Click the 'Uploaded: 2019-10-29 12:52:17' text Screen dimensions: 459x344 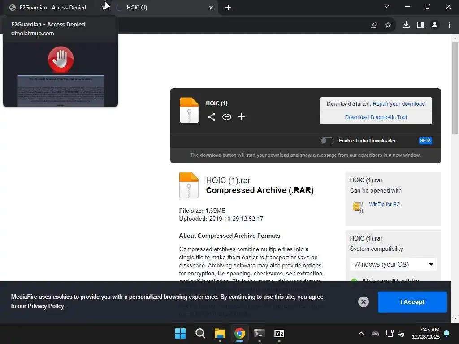click(x=221, y=219)
